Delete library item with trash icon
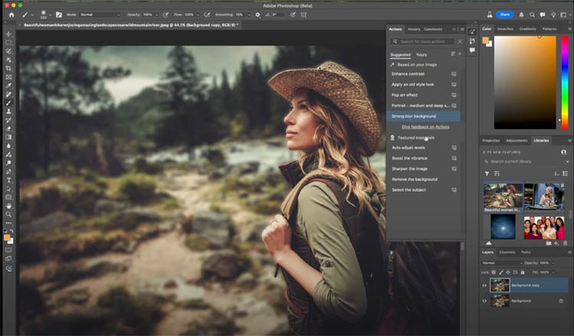The height and width of the screenshot is (336, 574). (x=566, y=243)
